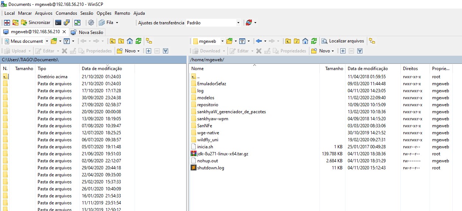Screen dimensions: 462x211
Task: Go to remote home directory icon
Action: (x=305, y=41)
